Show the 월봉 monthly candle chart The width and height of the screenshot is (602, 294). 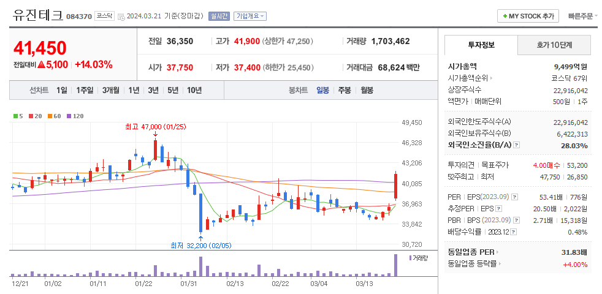click(367, 91)
